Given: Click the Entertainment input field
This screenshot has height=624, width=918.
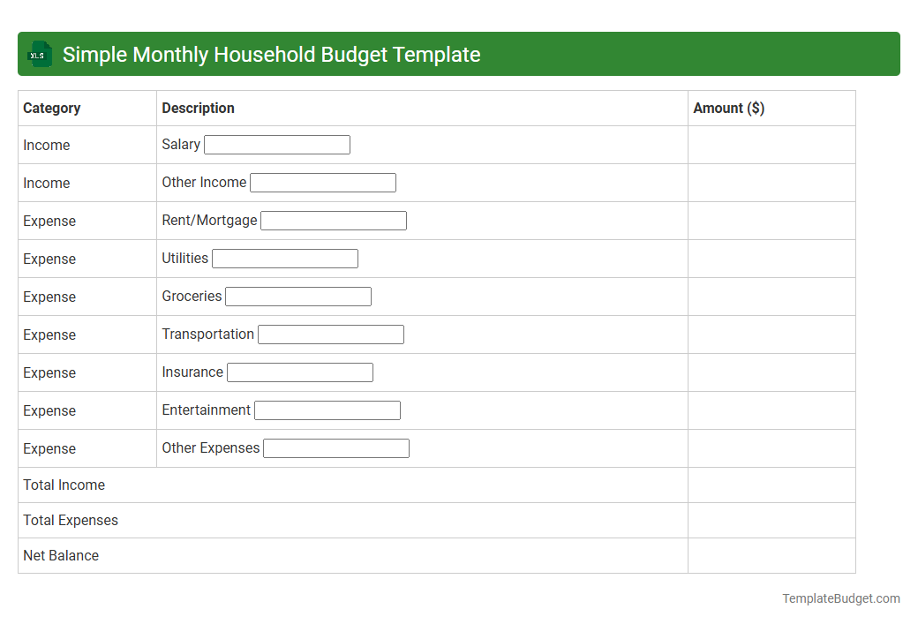Looking at the screenshot, I should point(327,410).
